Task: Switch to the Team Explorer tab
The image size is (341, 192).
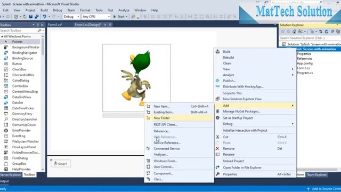Action: click(316, 174)
